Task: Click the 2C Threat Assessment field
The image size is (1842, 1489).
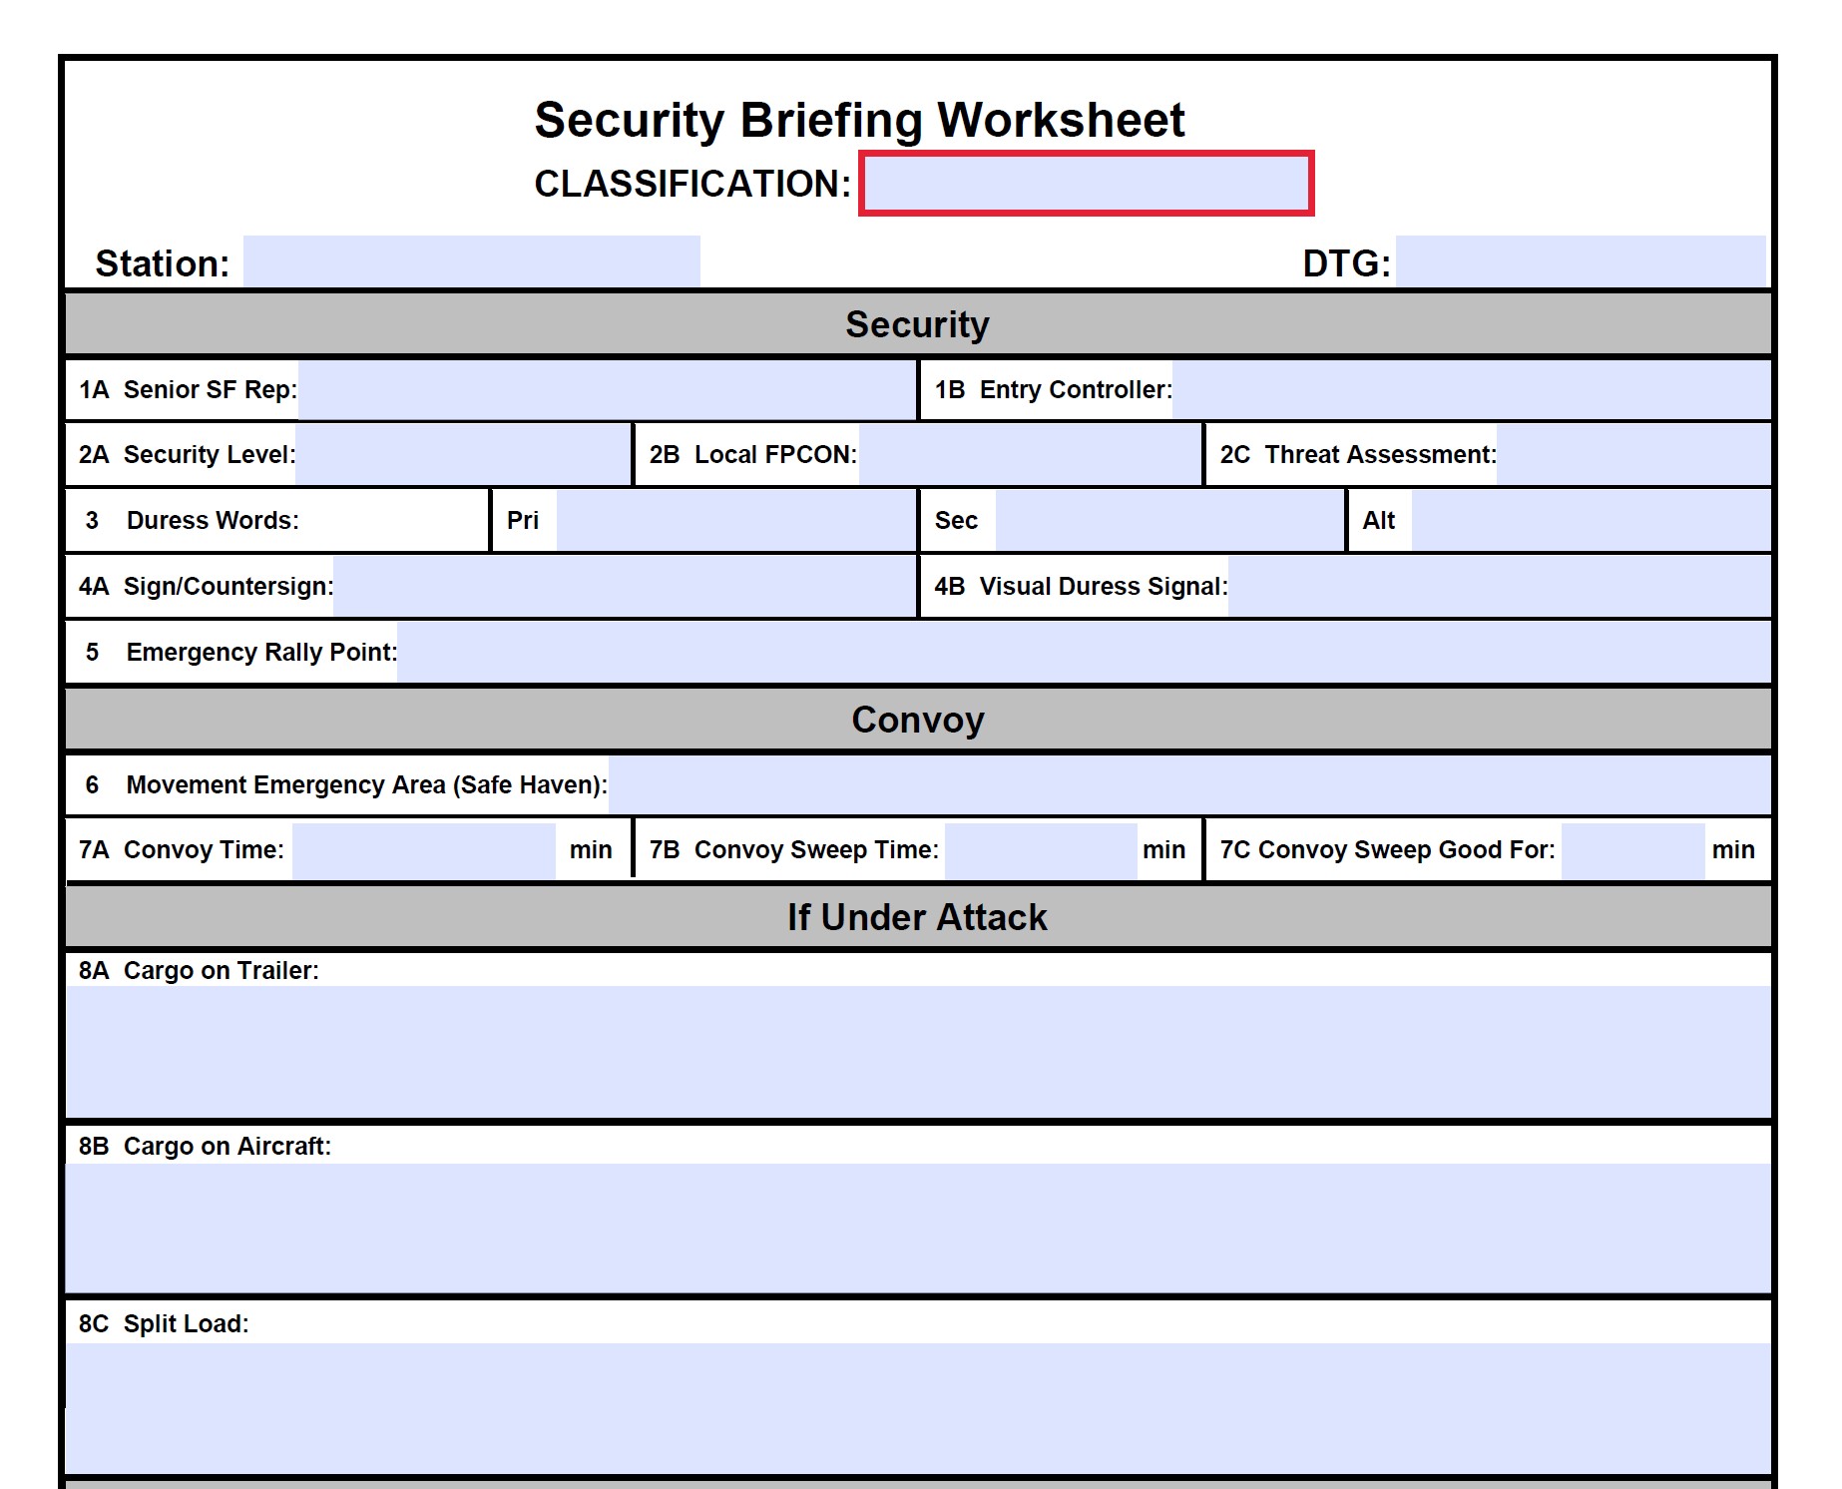Action: 1633,455
